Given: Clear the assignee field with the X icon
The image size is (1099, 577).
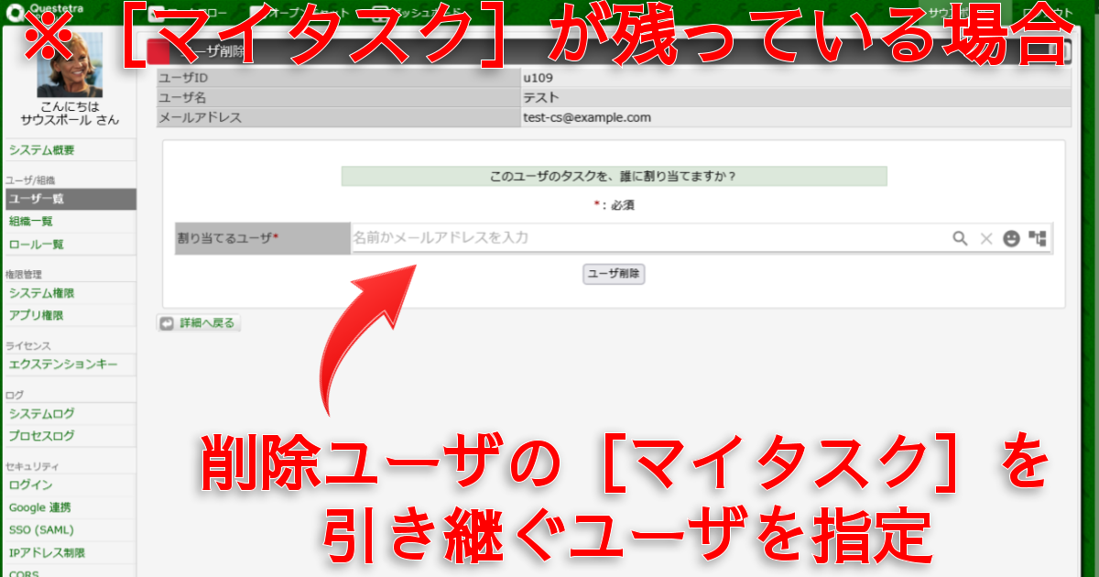Looking at the screenshot, I should pyautogui.click(x=986, y=238).
